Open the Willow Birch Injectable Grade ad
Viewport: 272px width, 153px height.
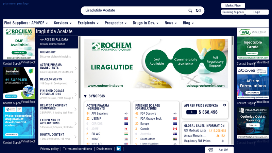click(253, 44)
